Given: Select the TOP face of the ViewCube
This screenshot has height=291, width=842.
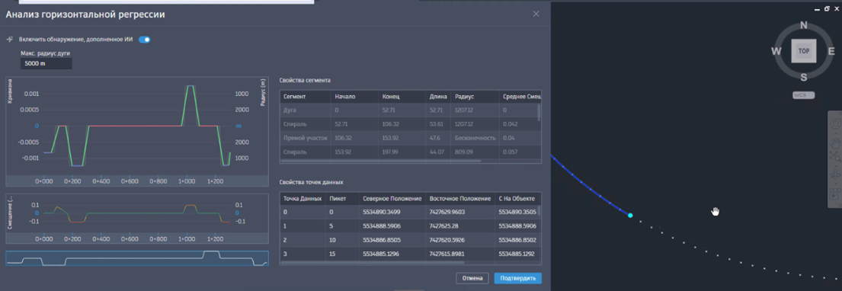Looking at the screenshot, I should click(804, 50).
